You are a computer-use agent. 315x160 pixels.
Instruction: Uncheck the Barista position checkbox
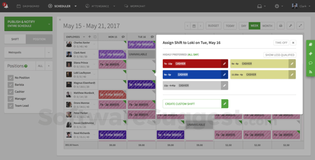pos(10,85)
